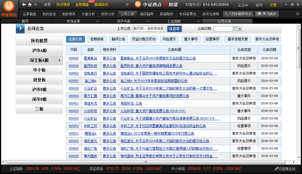Open 涨跌排序 toolbar item

(69, 14)
